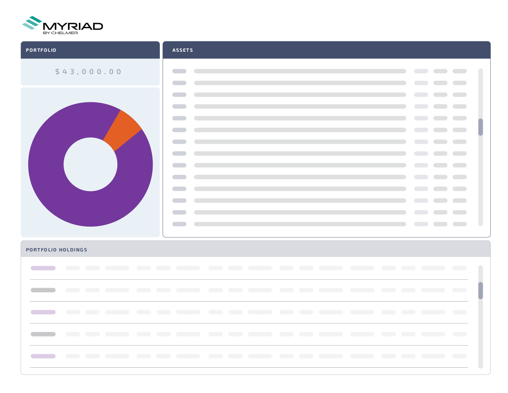Click the Portfolio Holdings panel header
The width and height of the screenshot is (508, 393).
255,249
